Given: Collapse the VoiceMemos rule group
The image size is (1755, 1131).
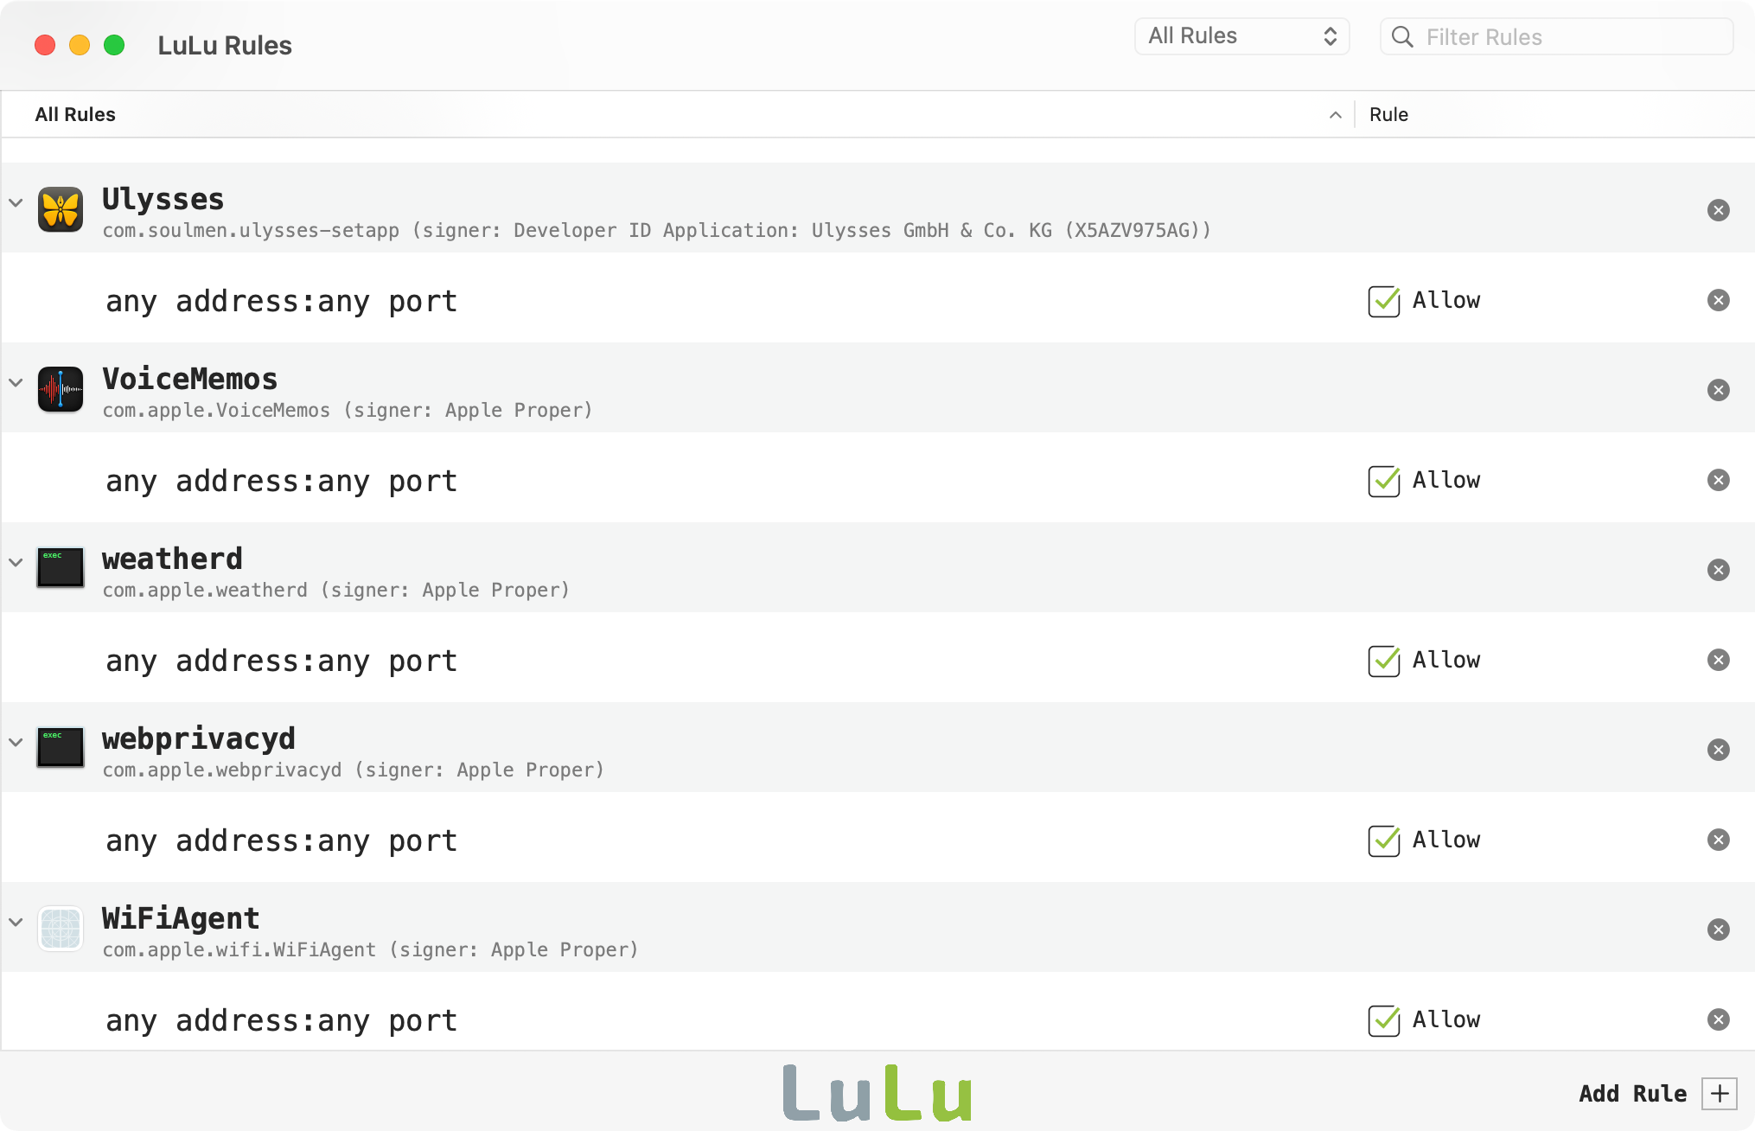Looking at the screenshot, I should coord(16,383).
